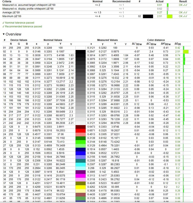Screen dimensions: 193x203
Task: Select the mid-gray swatch in row 12
Action: [x=81, y=89]
